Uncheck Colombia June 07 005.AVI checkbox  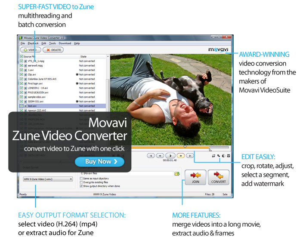pyautogui.click(x=22, y=79)
